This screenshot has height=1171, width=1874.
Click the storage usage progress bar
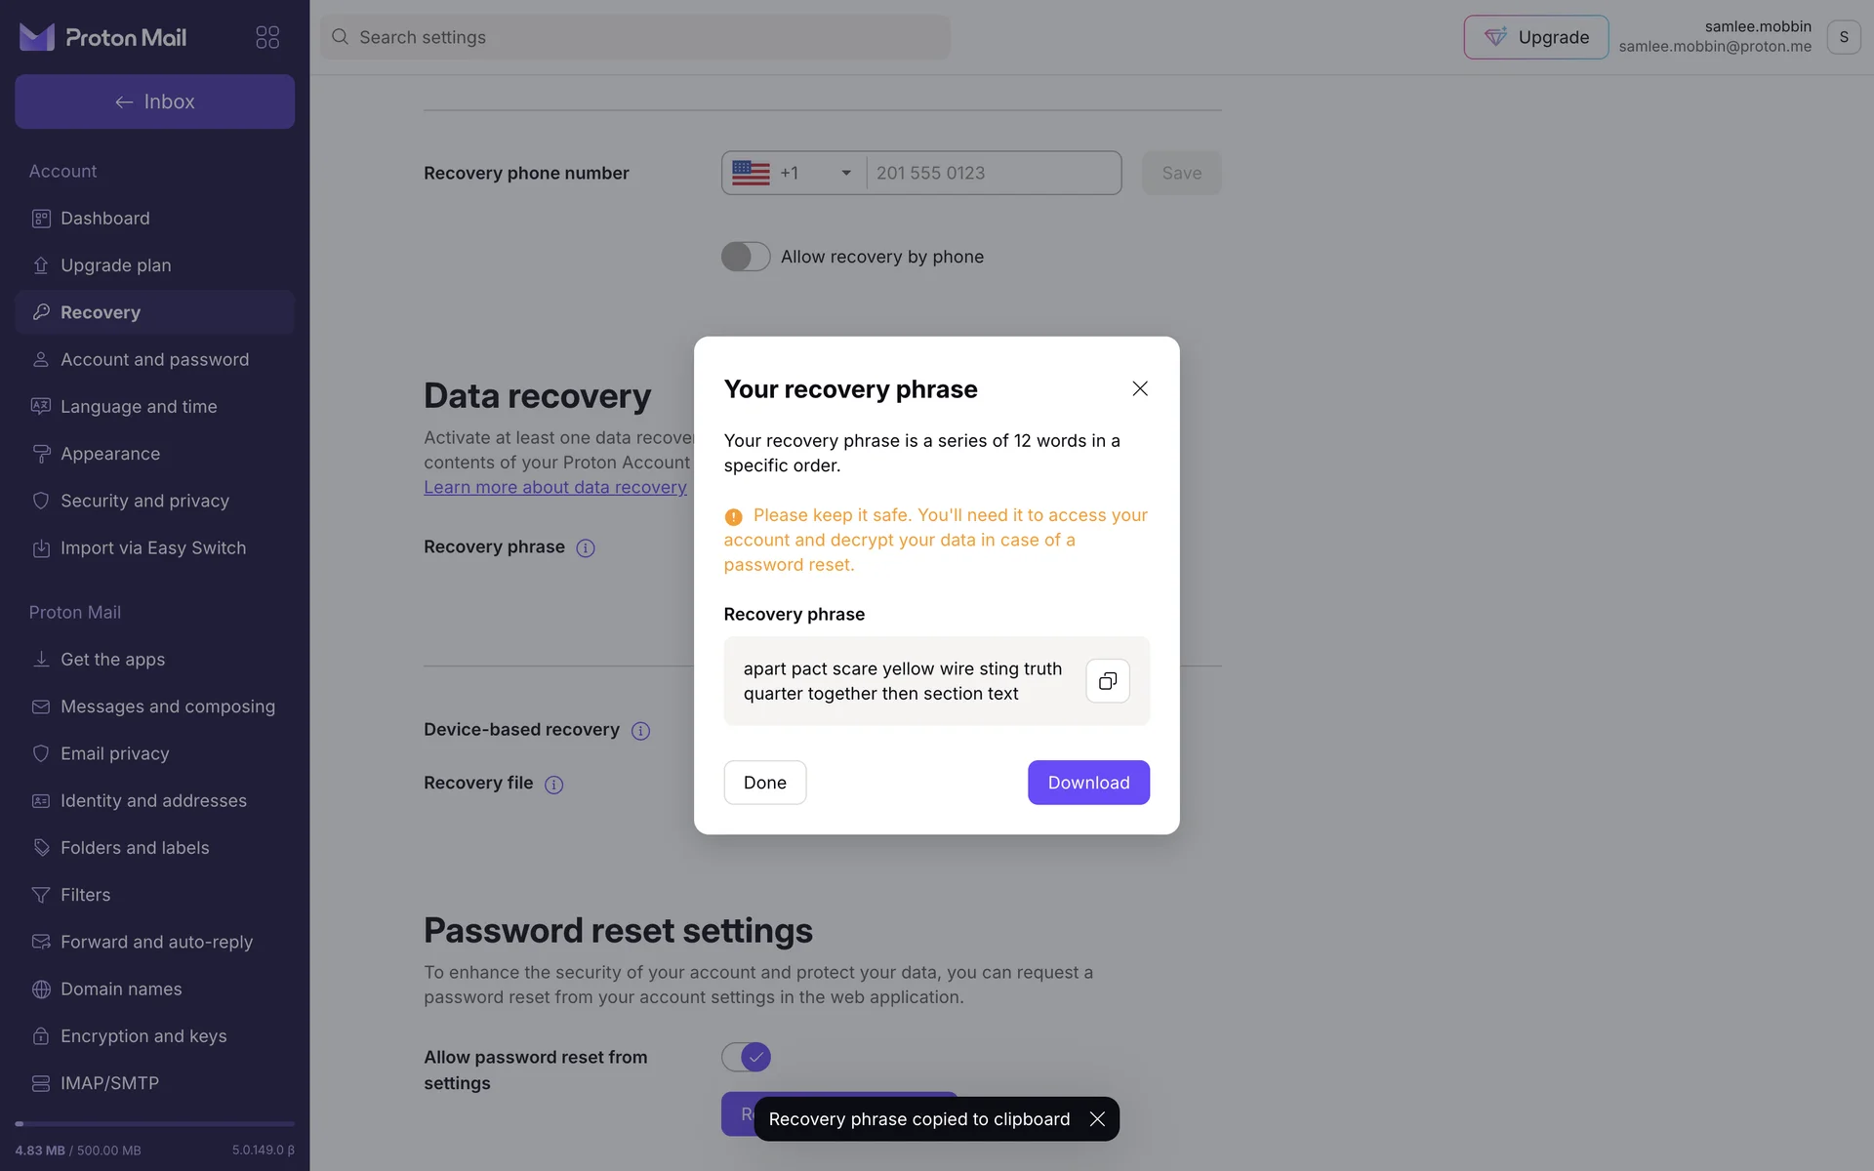[154, 1124]
